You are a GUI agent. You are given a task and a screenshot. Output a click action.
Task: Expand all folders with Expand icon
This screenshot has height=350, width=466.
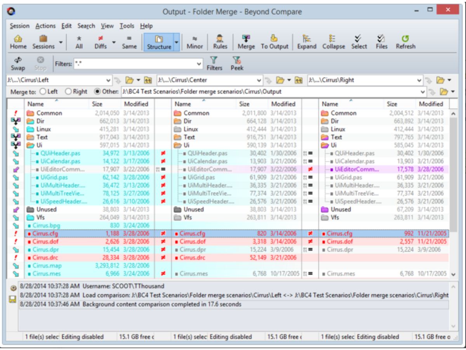[307, 42]
